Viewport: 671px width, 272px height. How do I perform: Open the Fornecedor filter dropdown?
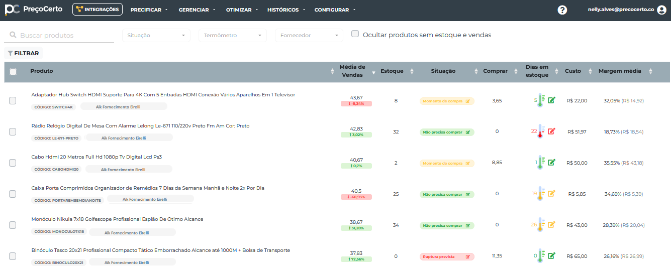[309, 36]
